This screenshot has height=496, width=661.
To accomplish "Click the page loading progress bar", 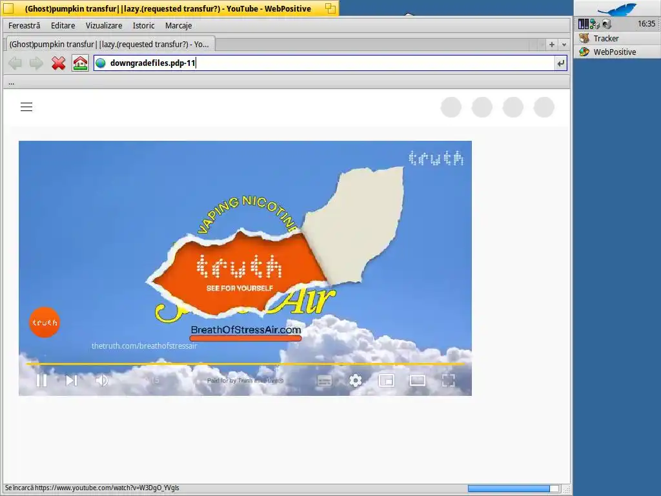I will pyautogui.click(x=513, y=488).
